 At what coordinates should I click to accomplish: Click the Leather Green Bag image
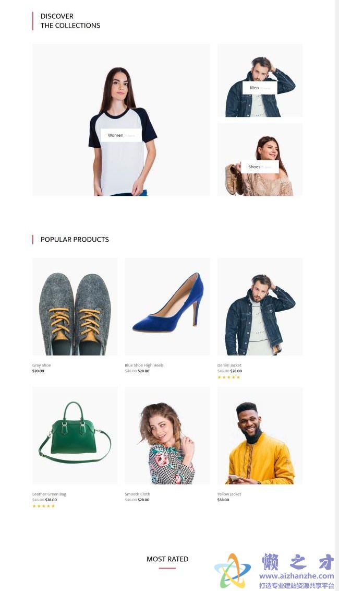(x=75, y=436)
